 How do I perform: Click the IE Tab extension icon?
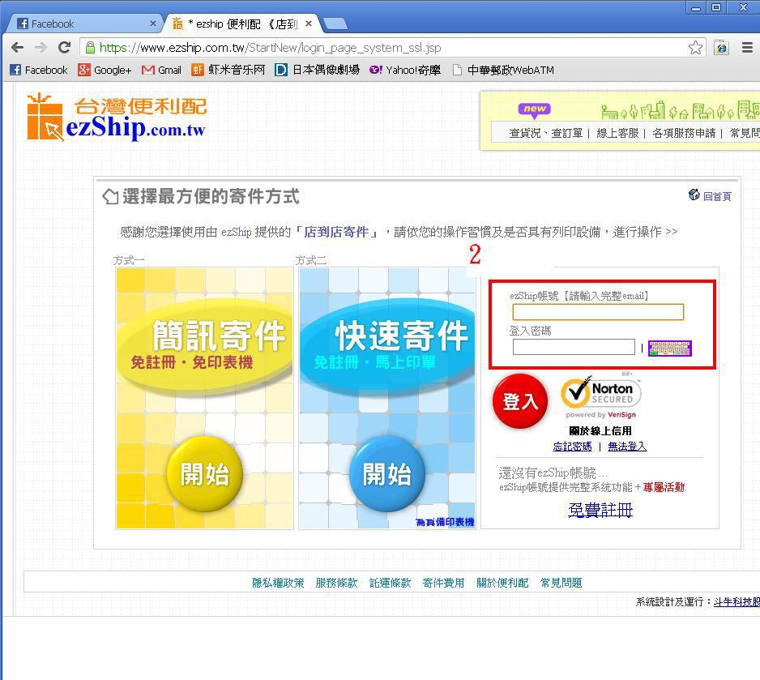tap(721, 48)
